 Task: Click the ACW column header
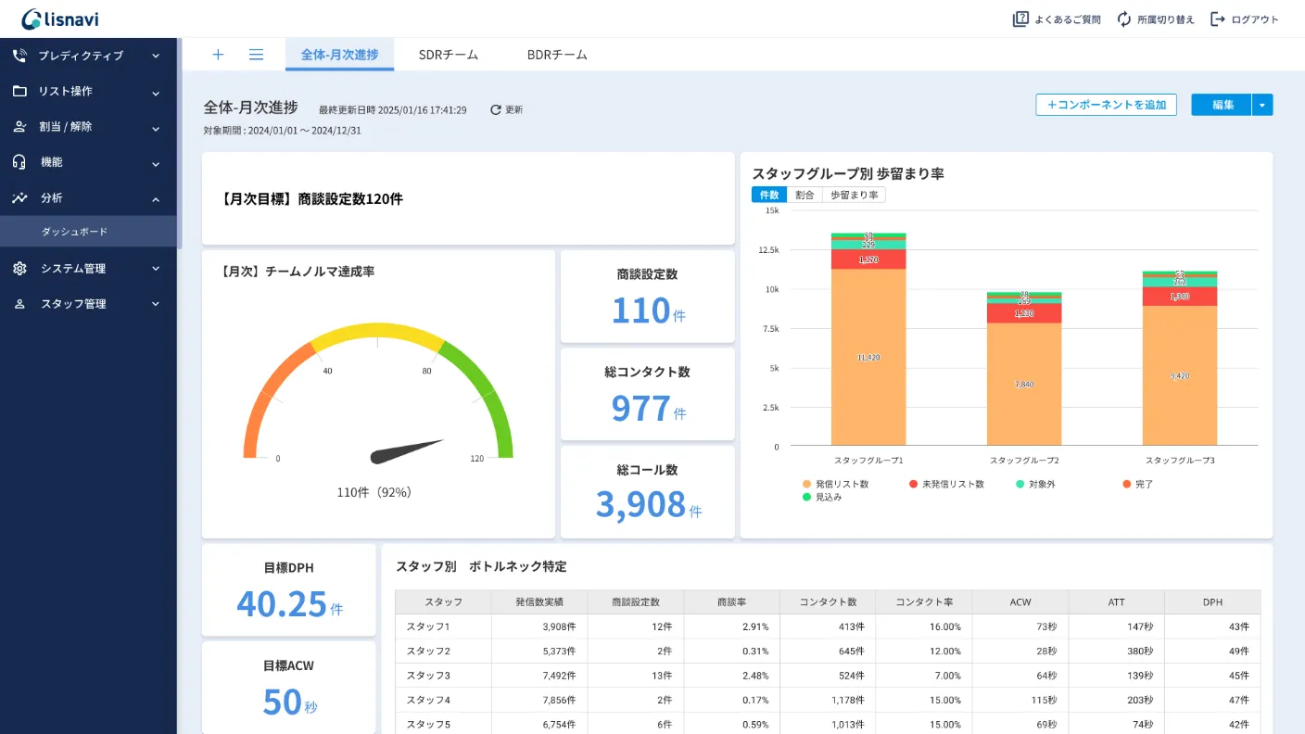pyautogui.click(x=1020, y=602)
